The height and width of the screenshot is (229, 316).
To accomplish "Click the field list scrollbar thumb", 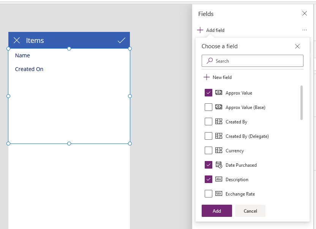I will (302, 103).
